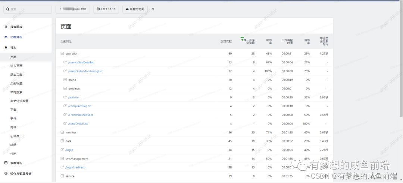Click the 报表面板 grid icon
Viewport: 403px width, 183px height.
[6, 27]
